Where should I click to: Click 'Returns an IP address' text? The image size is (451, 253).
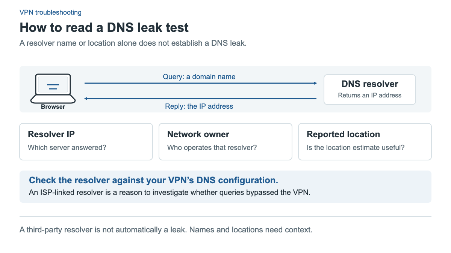click(x=370, y=95)
